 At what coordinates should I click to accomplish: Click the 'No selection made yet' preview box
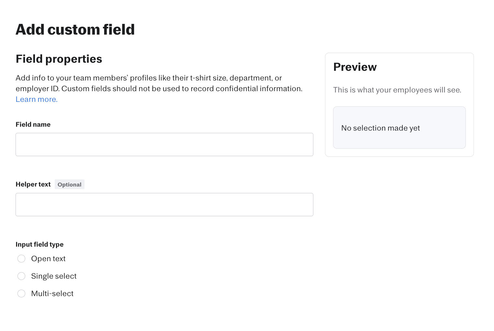point(399,128)
